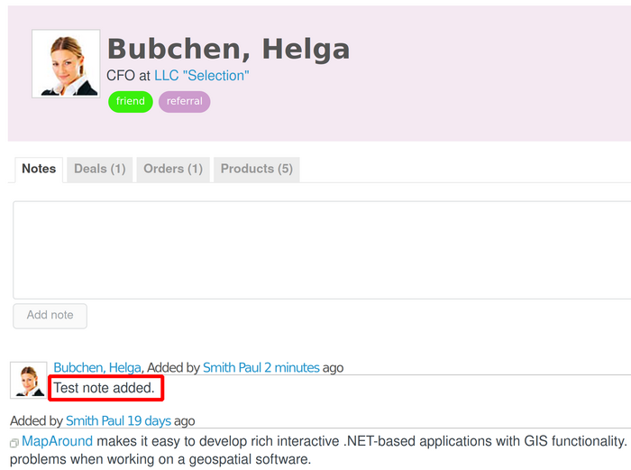Switch to the Notes tab
Screen dimensions: 631x470
pos(39,169)
